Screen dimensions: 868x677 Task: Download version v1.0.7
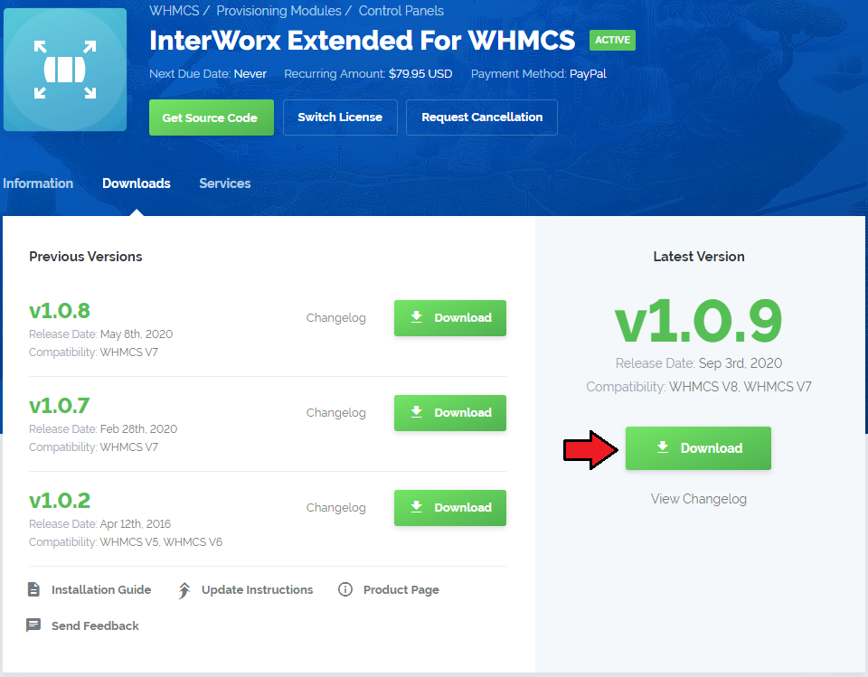point(450,412)
